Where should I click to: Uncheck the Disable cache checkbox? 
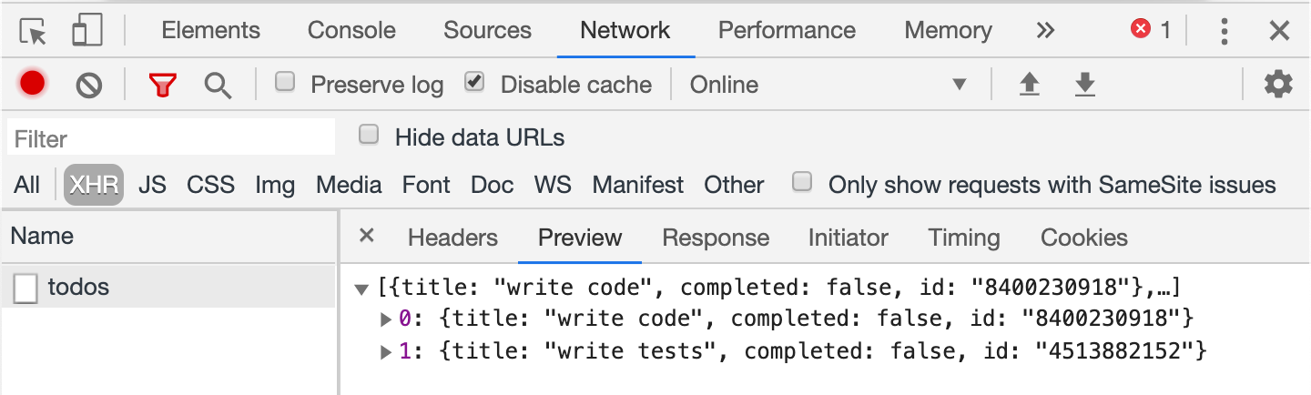474,83
